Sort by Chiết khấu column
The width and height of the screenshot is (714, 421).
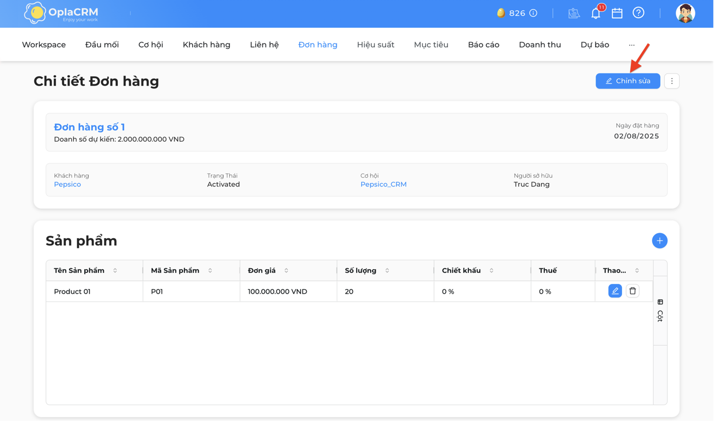point(491,271)
